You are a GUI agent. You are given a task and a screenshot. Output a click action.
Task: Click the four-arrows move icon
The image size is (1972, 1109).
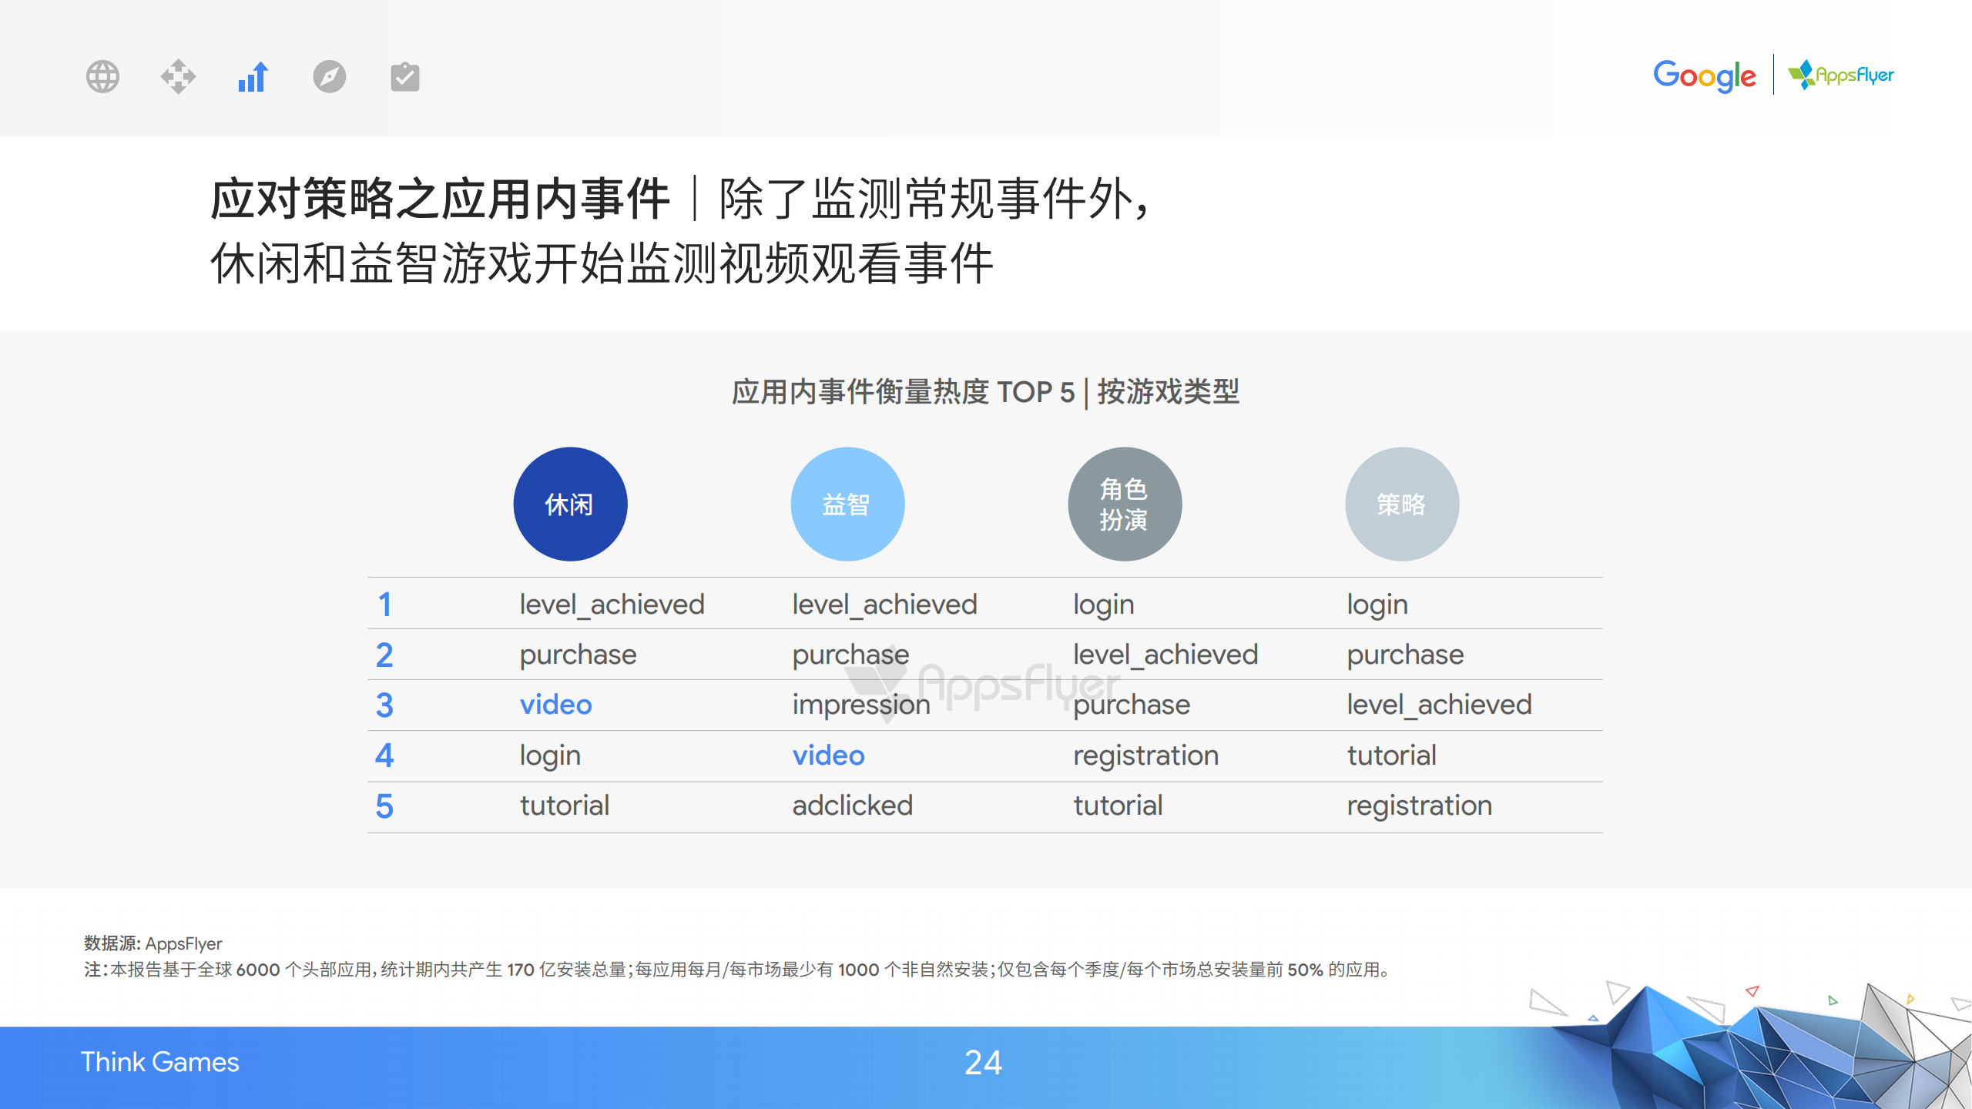178,76
